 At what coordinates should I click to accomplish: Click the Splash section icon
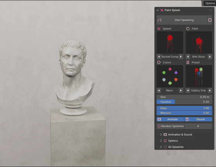point(159,29)
